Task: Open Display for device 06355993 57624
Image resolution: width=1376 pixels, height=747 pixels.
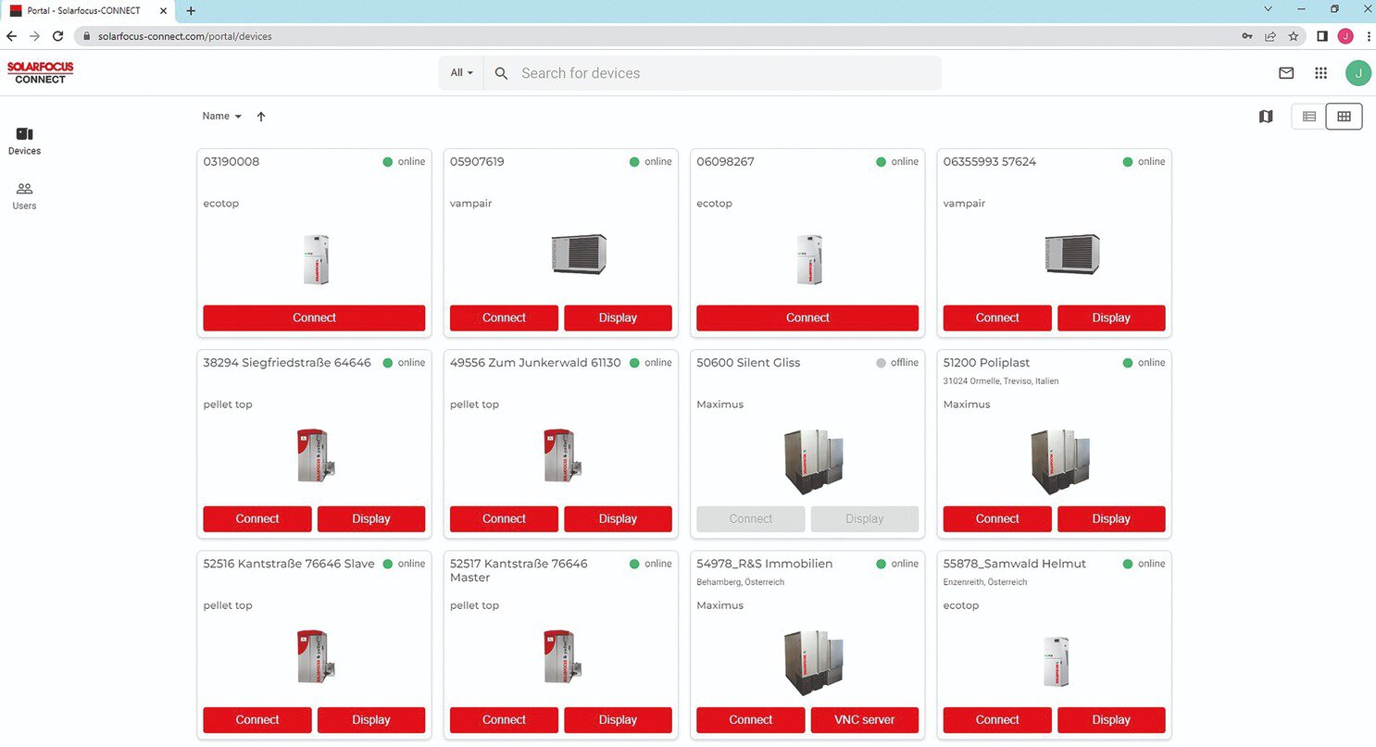Action: 1111,317
